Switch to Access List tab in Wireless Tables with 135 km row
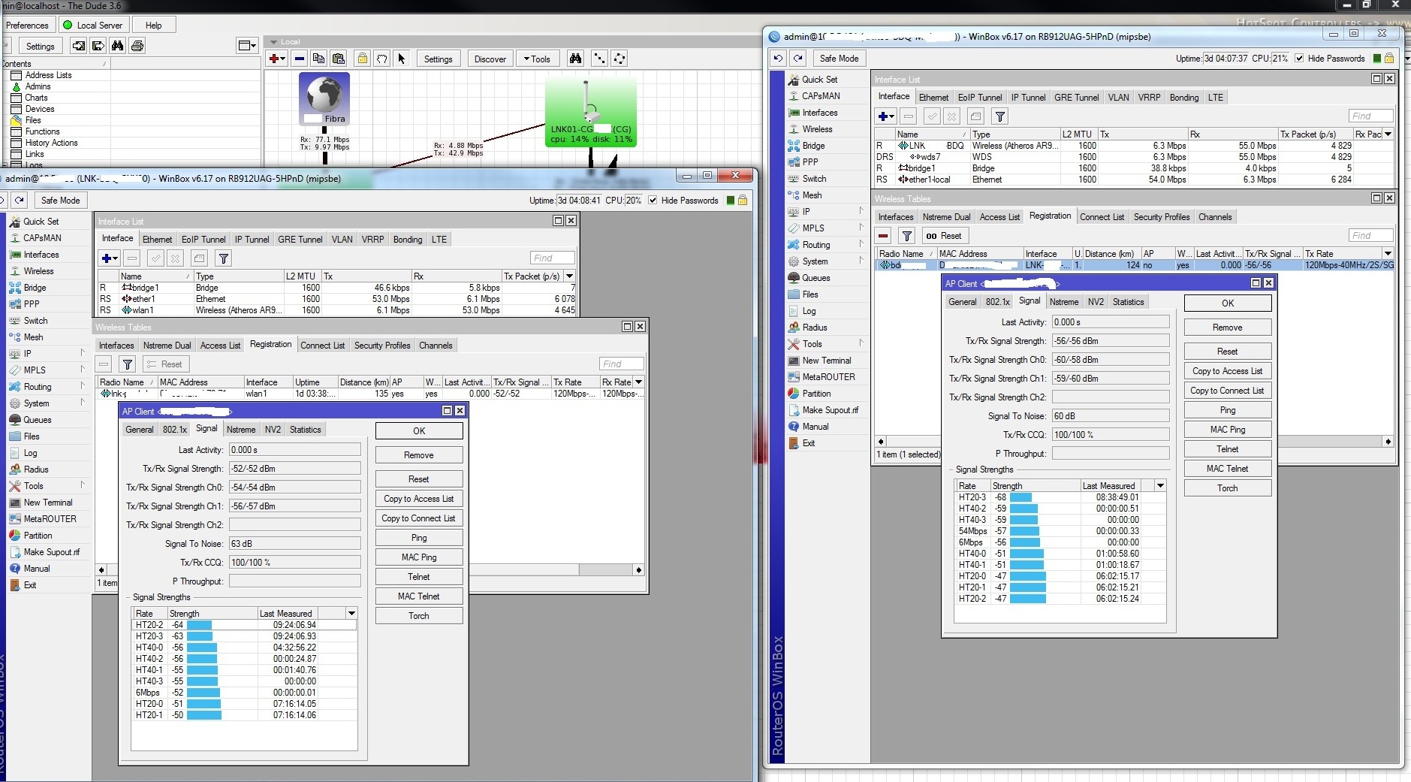This screenshot has height=782, width=1411. coord(220,346)
